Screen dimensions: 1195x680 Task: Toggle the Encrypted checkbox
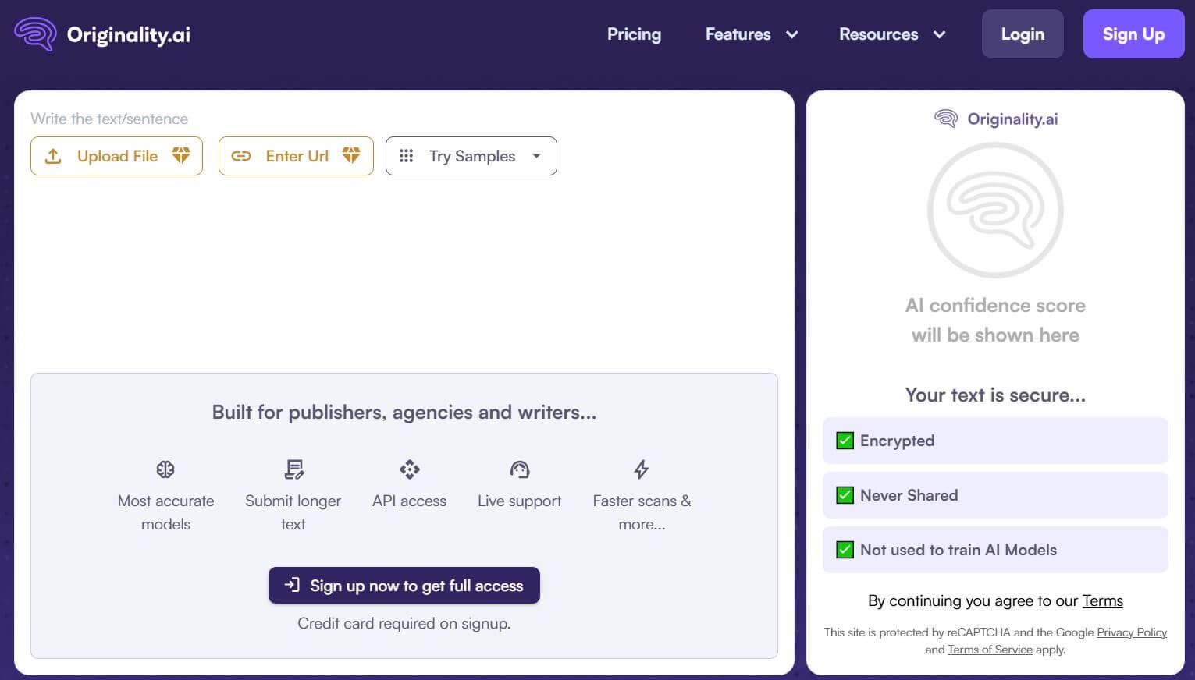[x=845, y=441]
